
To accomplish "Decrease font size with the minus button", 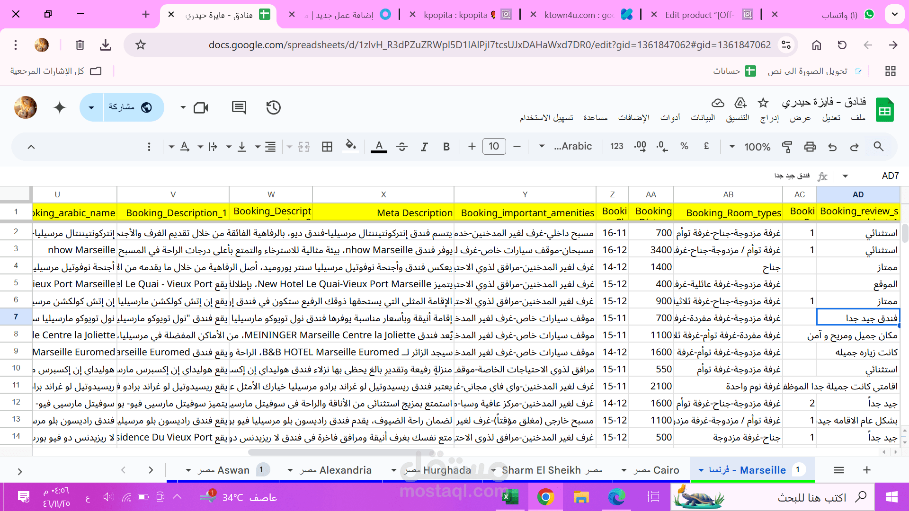I will tap(517, 147).
